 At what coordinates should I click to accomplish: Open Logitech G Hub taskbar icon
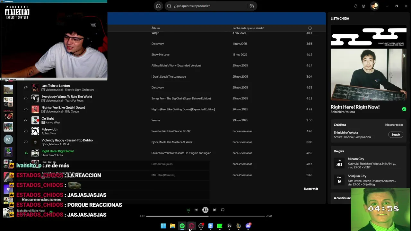coord(229,226)
